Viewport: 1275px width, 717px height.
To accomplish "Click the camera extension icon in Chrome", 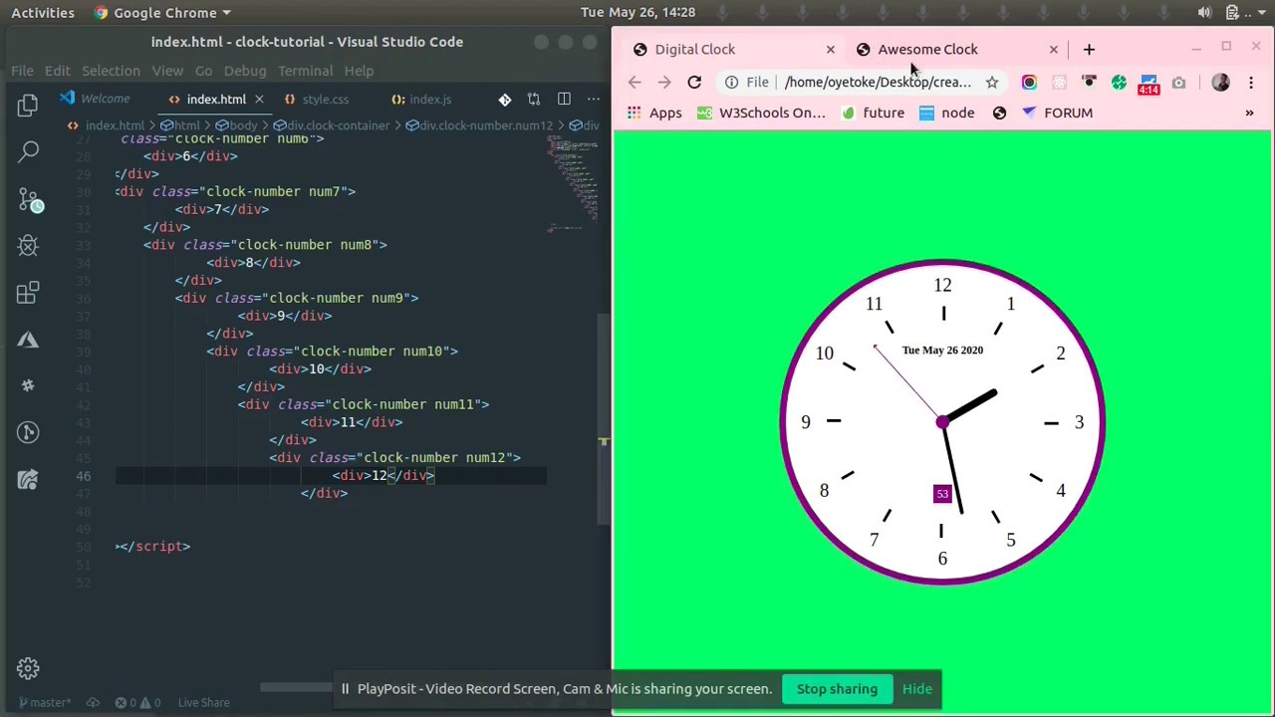I will [1178, 83].
